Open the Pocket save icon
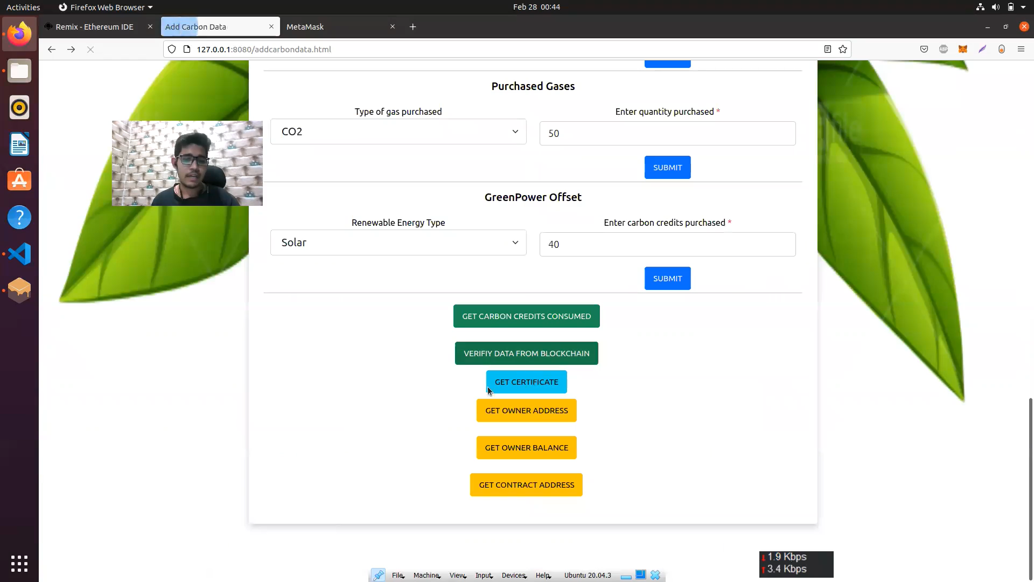This screenshot has width=1034, height=582. (924, 49)
